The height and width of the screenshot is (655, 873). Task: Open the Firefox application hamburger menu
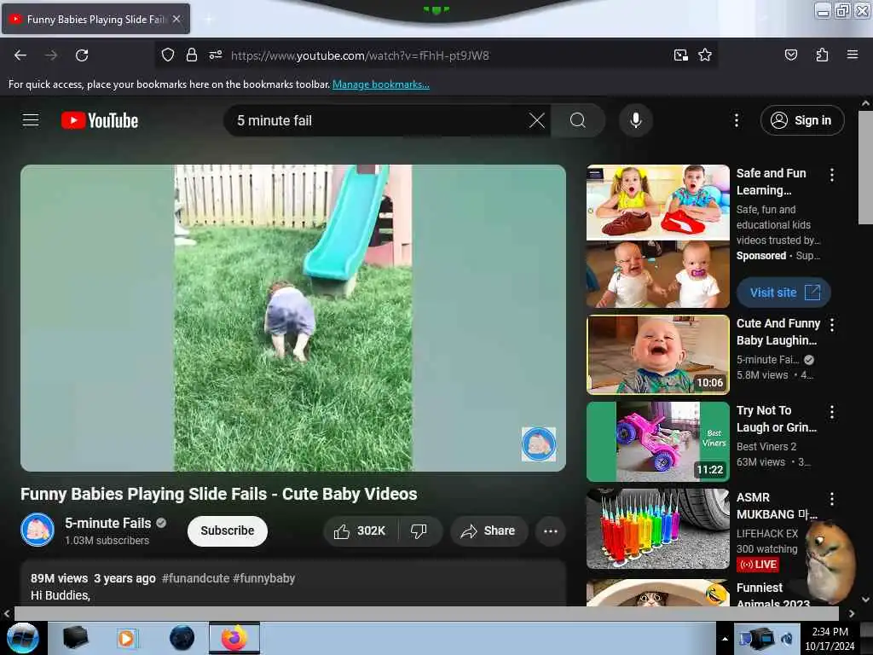tap(852, 55)
